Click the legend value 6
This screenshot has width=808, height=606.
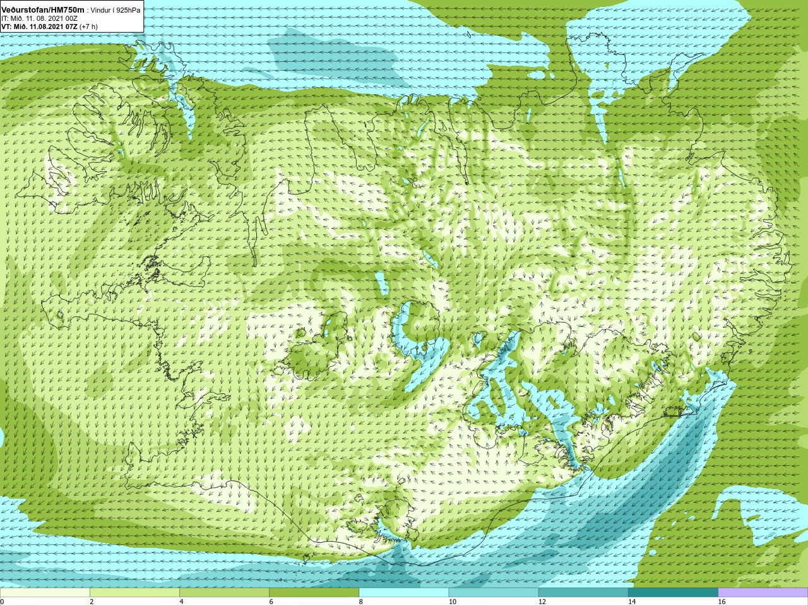(271, 602)
